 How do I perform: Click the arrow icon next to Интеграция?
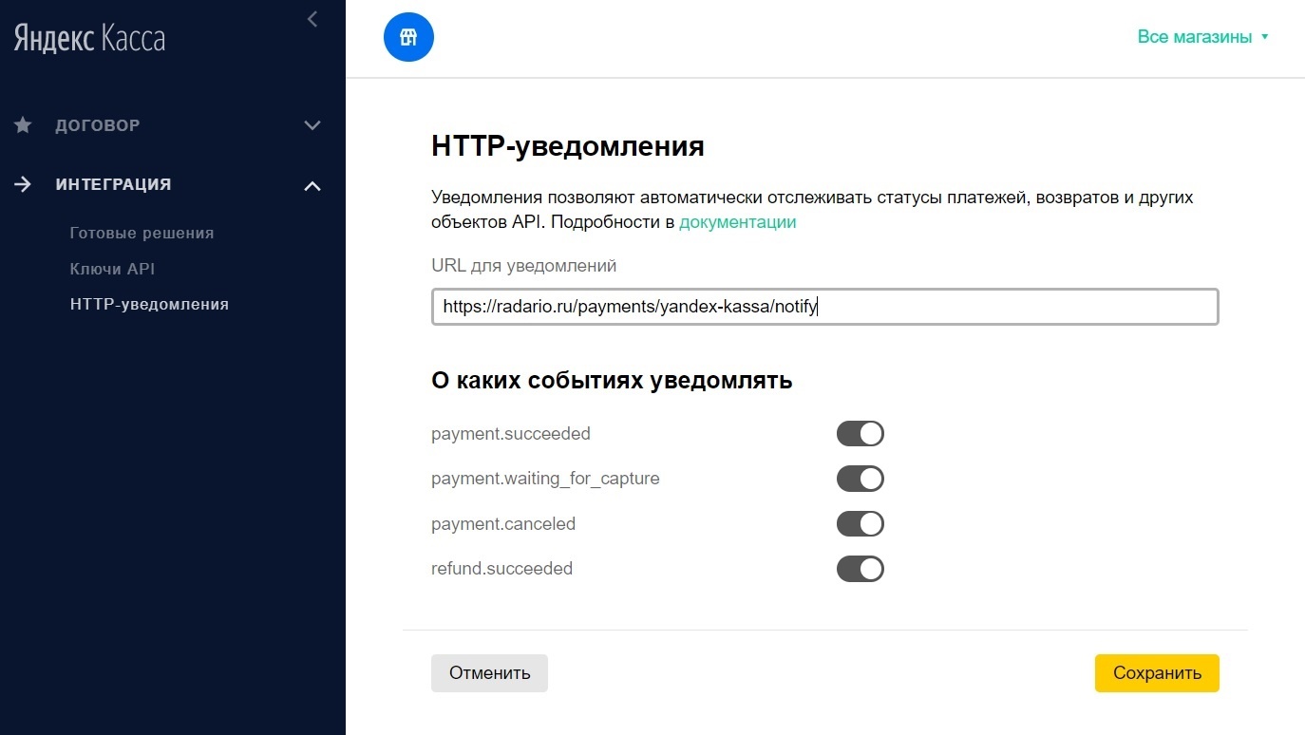point(24,184)
